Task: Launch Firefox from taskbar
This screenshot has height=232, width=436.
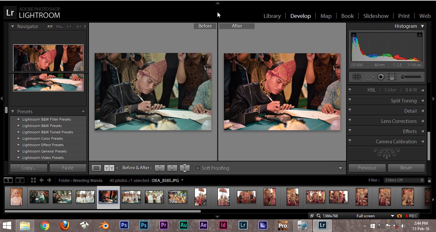Action: (65, 226)
